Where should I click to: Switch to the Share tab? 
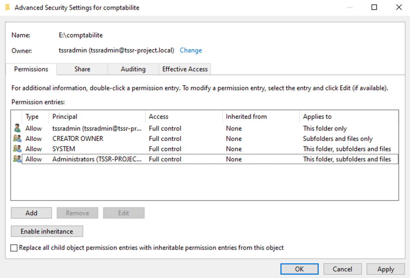tap(82, 69)
